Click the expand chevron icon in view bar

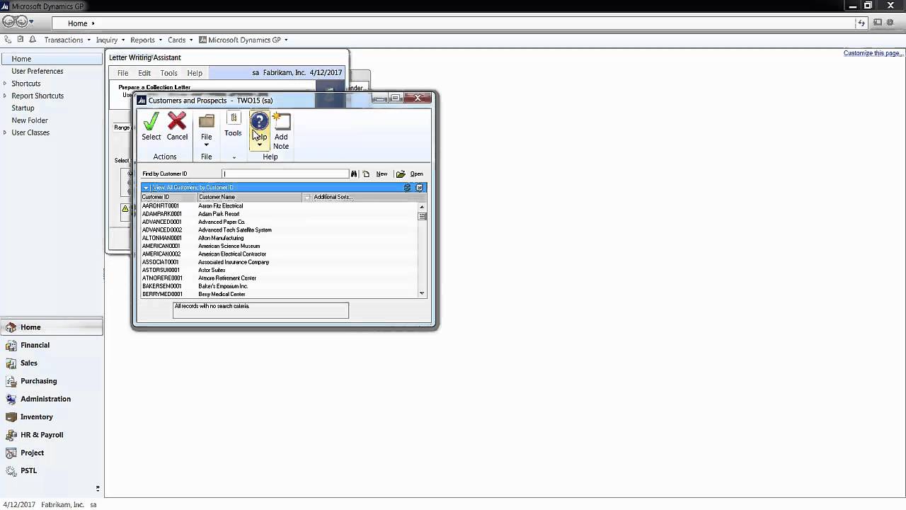419,188
